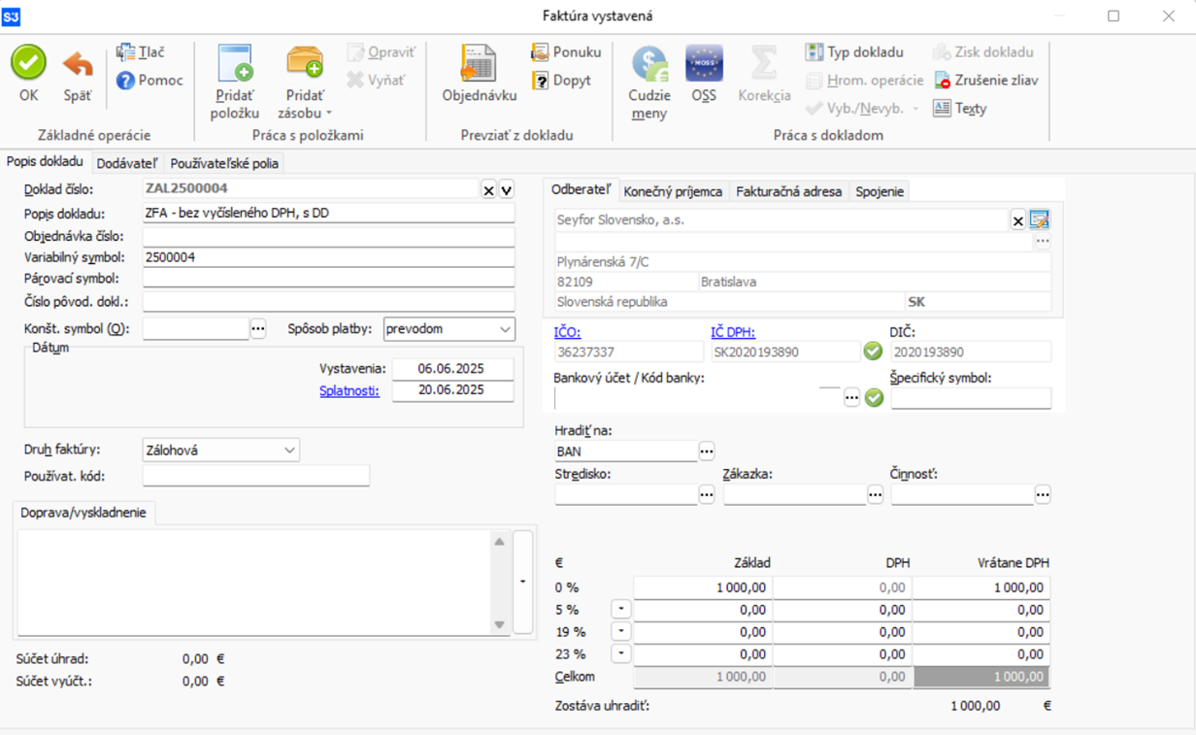Focus the Objednávka číslo field

tap(328, 236)
